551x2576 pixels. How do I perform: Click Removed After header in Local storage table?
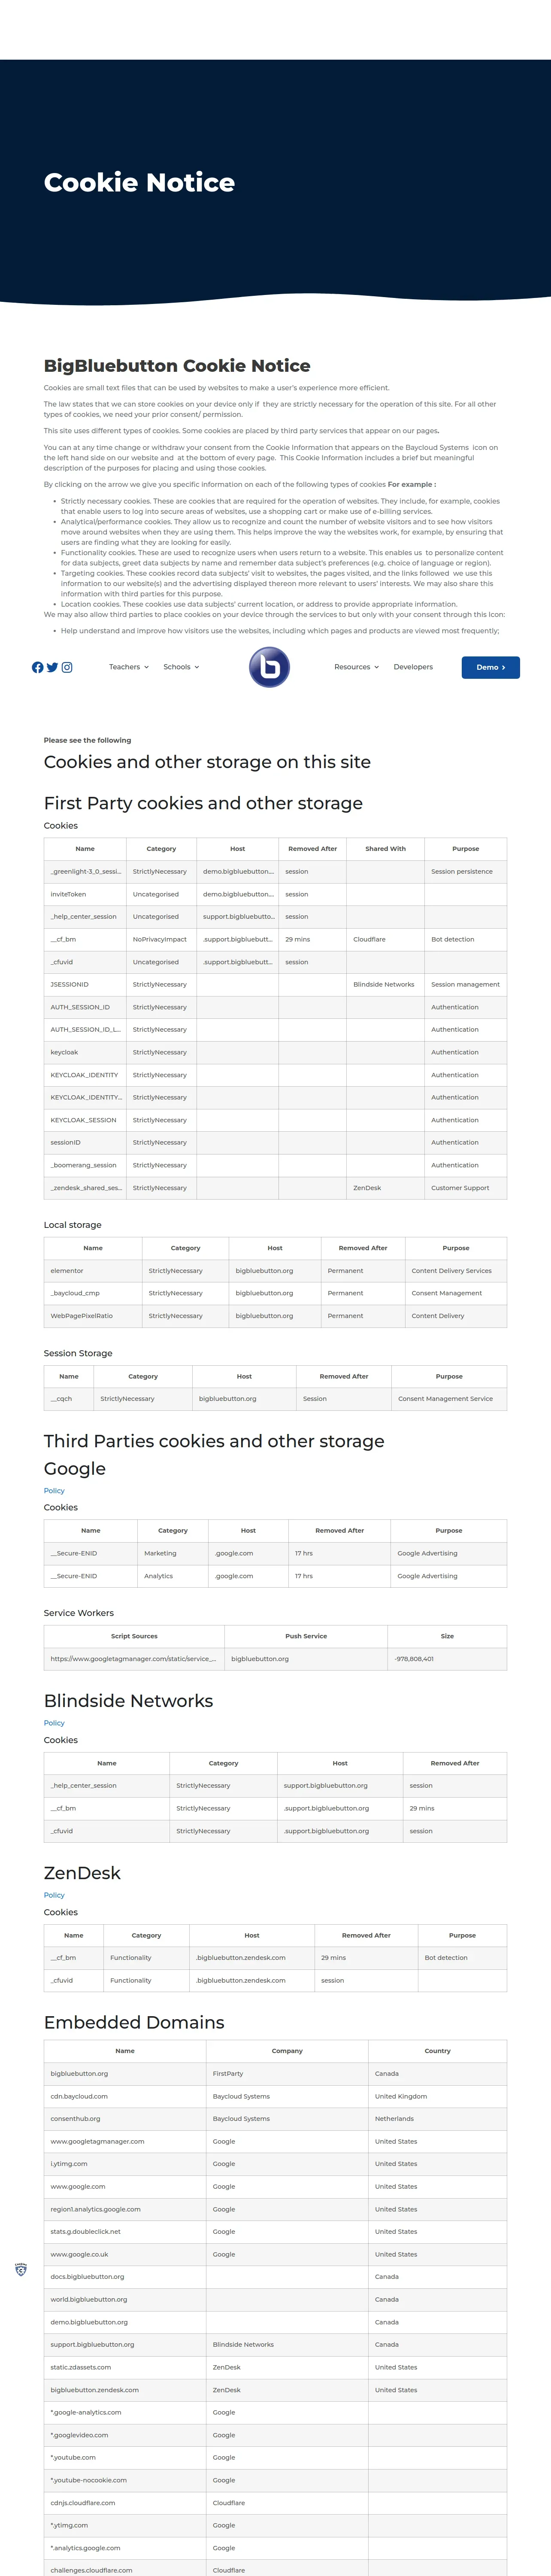pyautogui.click(x=362, y=1248)
